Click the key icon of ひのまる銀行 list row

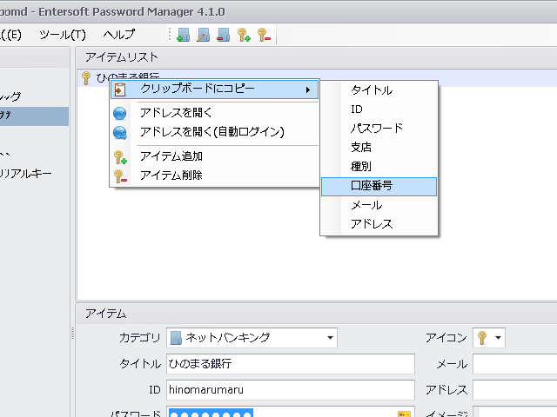[x=86, y=77]
